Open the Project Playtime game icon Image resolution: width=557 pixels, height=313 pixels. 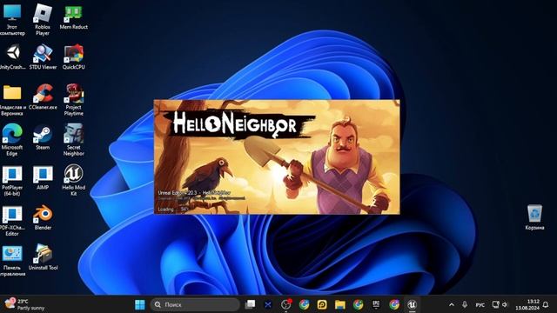(73, 100)
